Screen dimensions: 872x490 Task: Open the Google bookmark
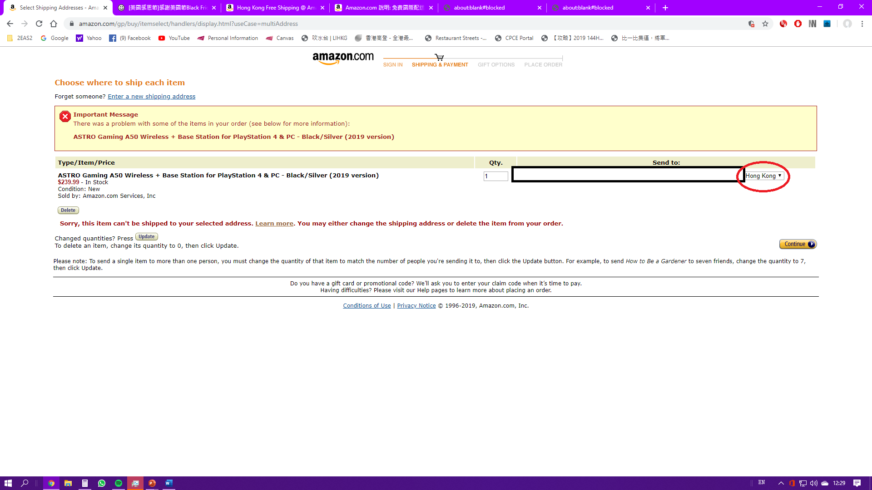pyautogui.click(x=54, y=38)
